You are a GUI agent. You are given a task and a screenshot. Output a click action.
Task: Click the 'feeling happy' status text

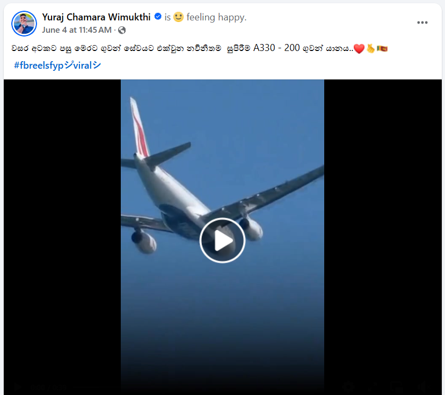click(216, 17)
